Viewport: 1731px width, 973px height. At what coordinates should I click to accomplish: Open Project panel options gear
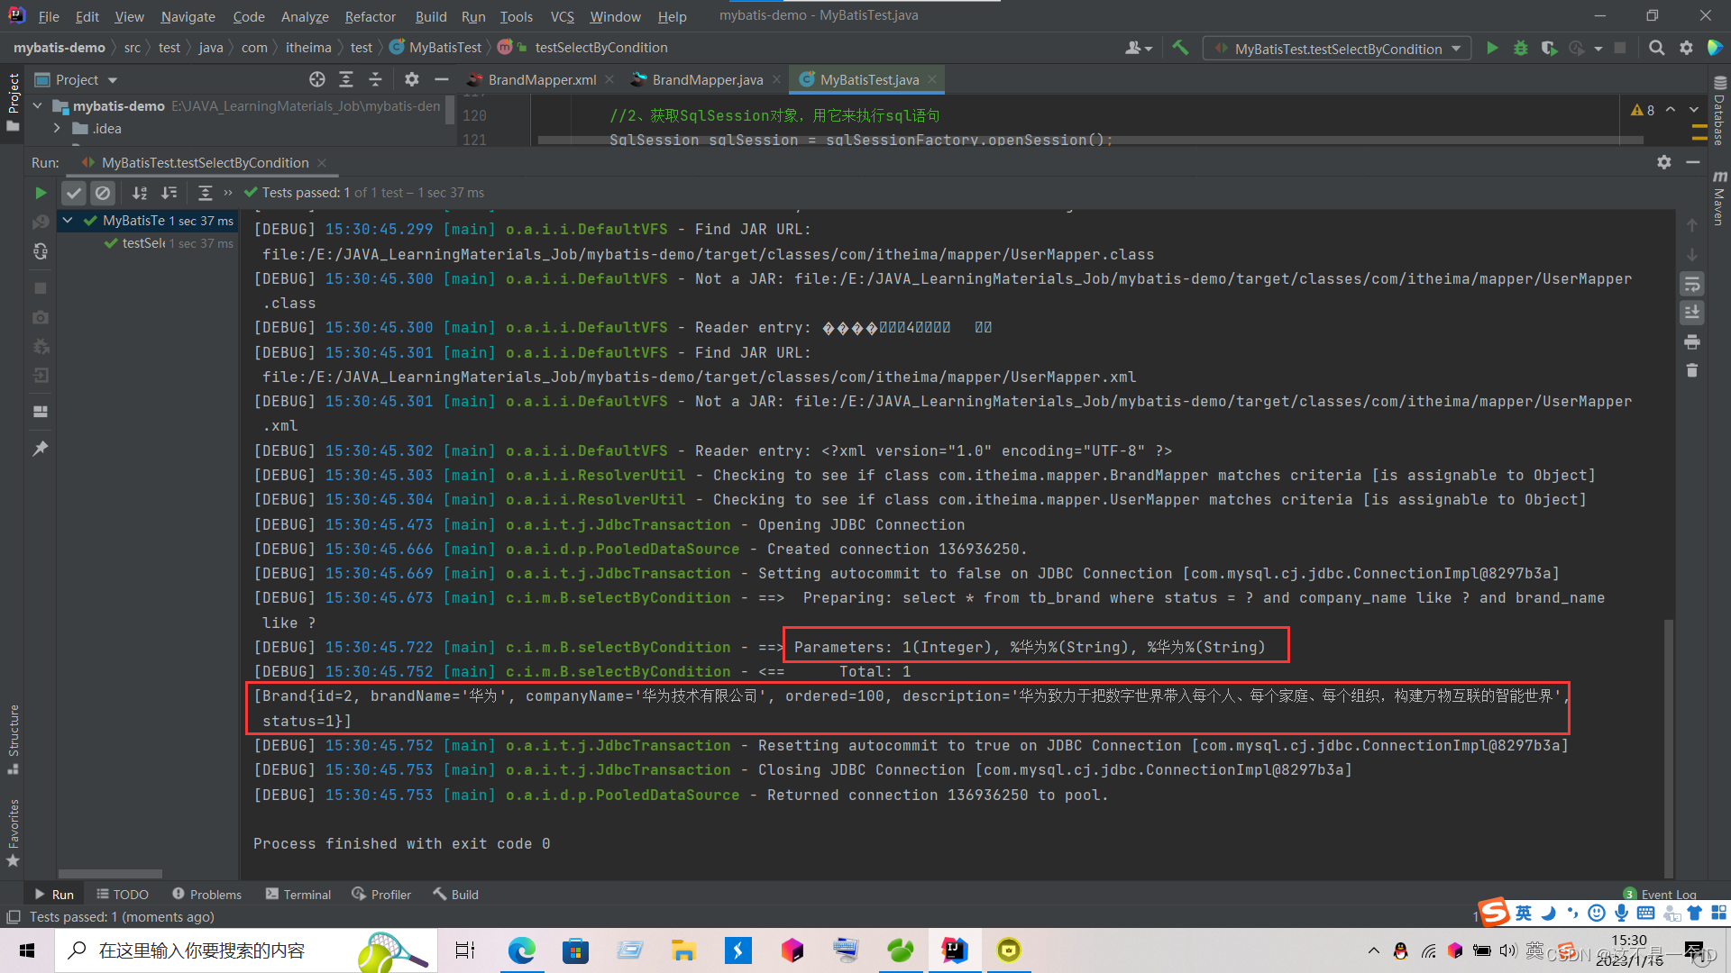click(412, 79)
